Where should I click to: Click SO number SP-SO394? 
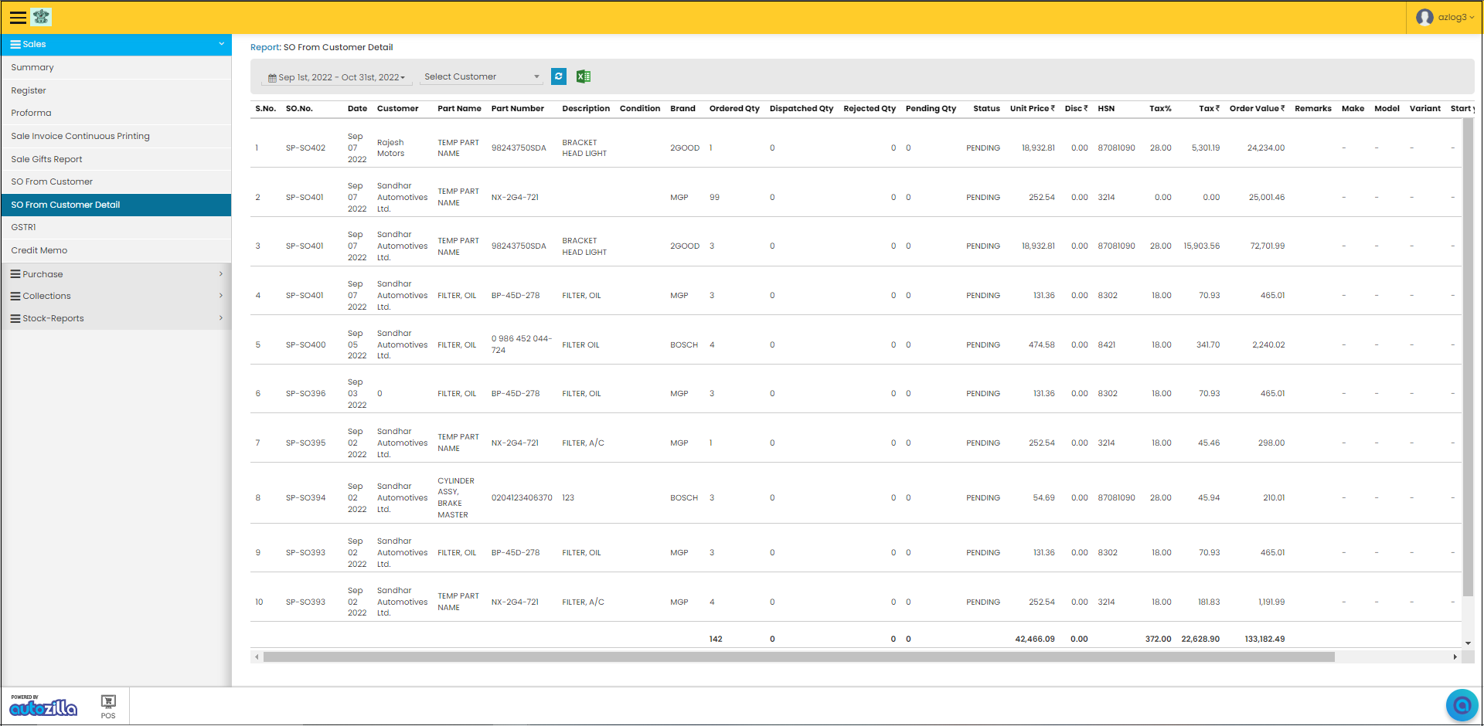(x=305, y=498)
